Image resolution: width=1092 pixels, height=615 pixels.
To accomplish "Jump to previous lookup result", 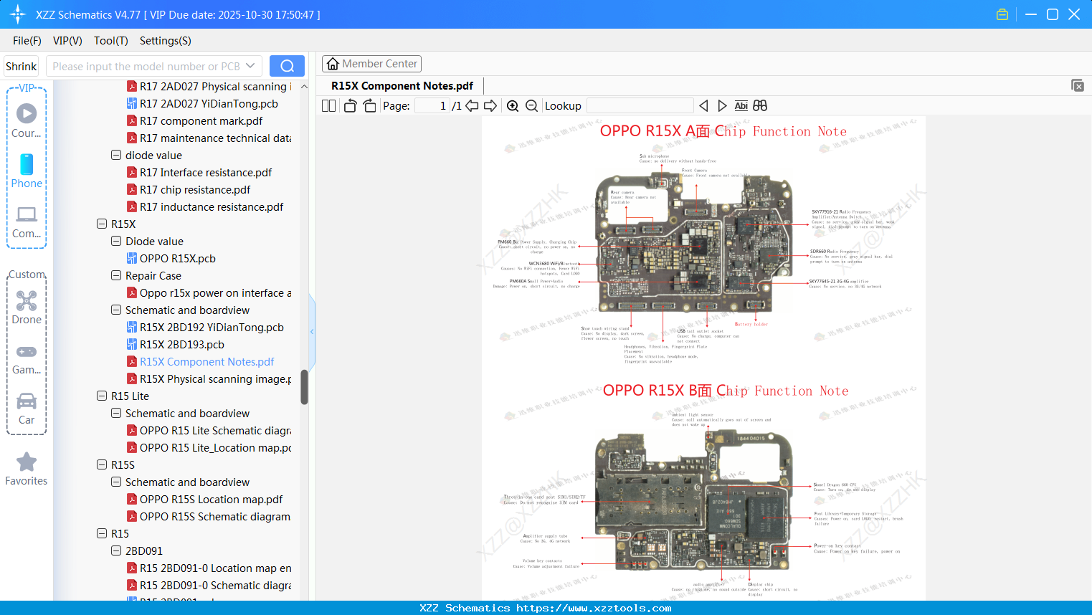I will pyautogui.click(x=703, y=106).
